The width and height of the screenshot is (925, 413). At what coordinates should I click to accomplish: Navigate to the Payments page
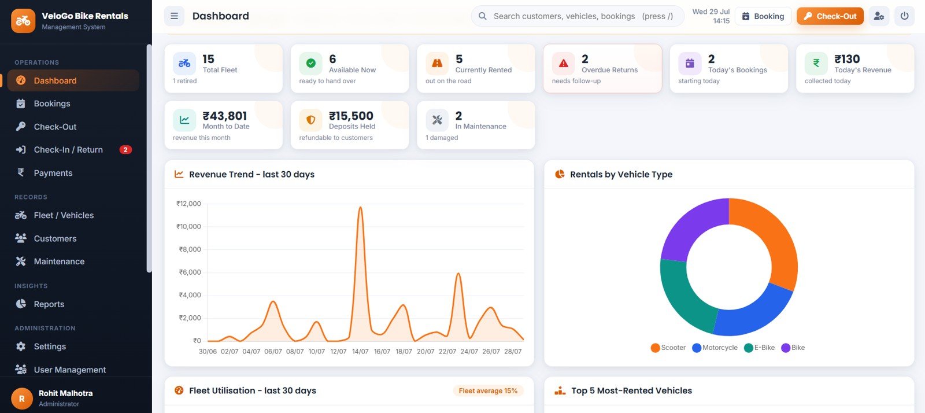[73, 173]
